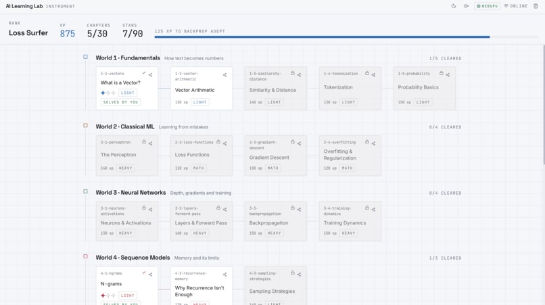The width and height of the screenshot is (545, 305).
Task: Toggle the World 4 Sequence Models square marker
Action: [x=85, y=256]
